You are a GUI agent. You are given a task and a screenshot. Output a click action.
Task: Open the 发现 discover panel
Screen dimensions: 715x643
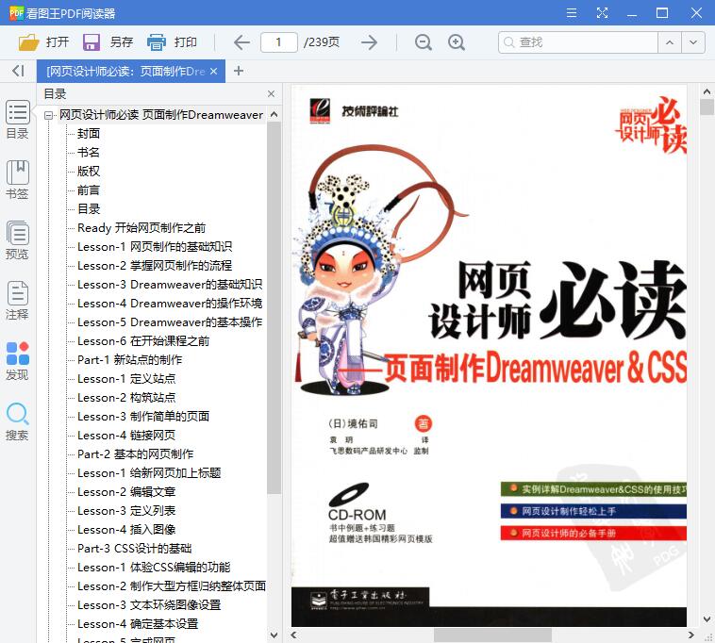(x=17, y=360)
